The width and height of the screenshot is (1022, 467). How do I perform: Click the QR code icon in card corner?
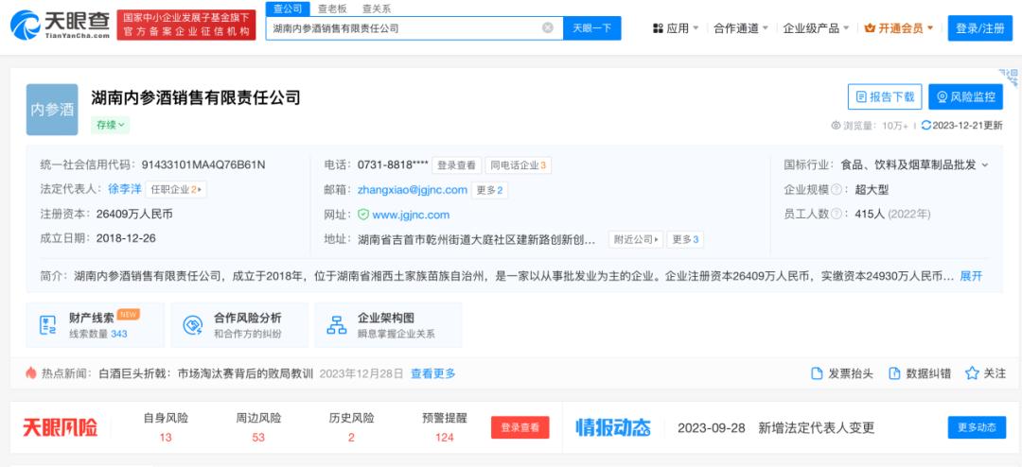click(x=1009, y=78)
